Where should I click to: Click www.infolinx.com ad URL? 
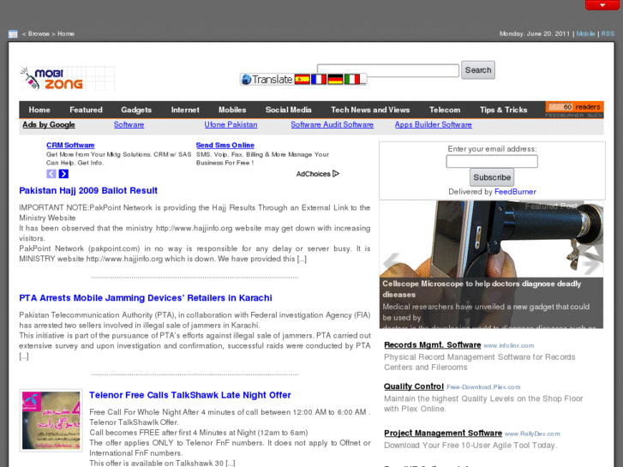tap(508, 346)
